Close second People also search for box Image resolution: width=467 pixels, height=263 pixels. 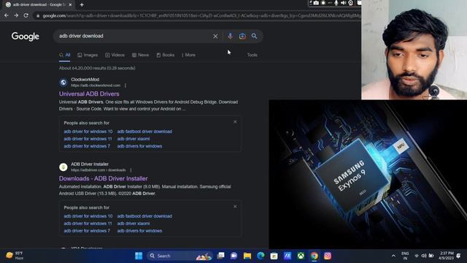[x=235, y=207]
